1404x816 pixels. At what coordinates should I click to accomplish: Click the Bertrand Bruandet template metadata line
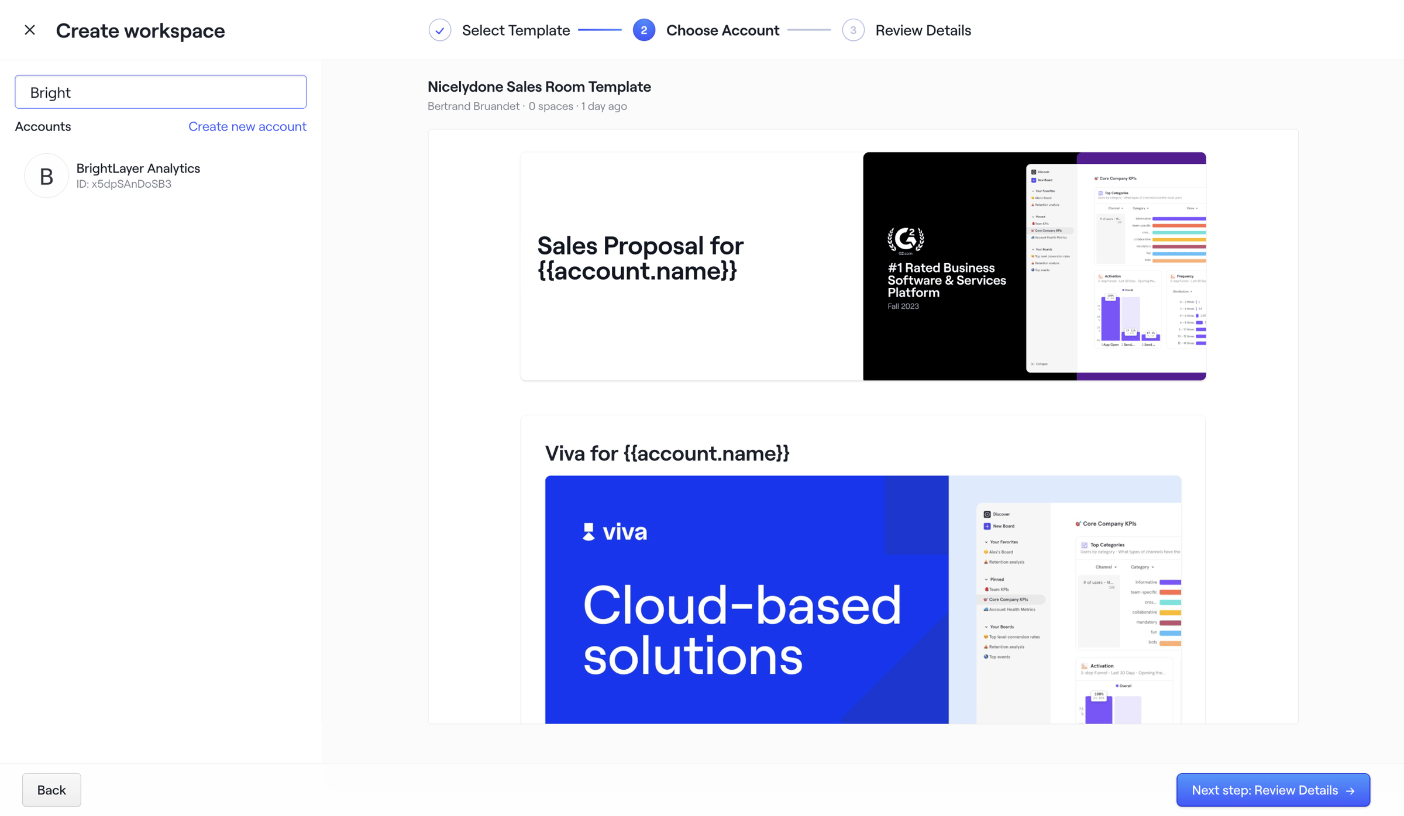pos(527,106)
